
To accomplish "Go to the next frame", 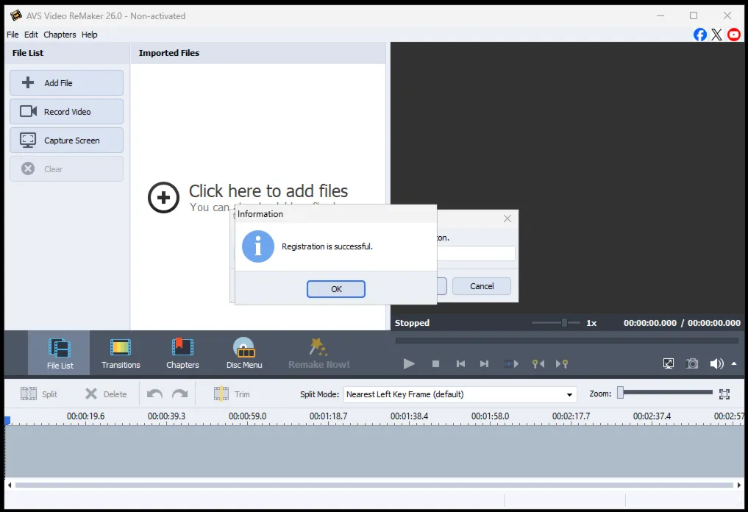I will click(x=484, y=364).
